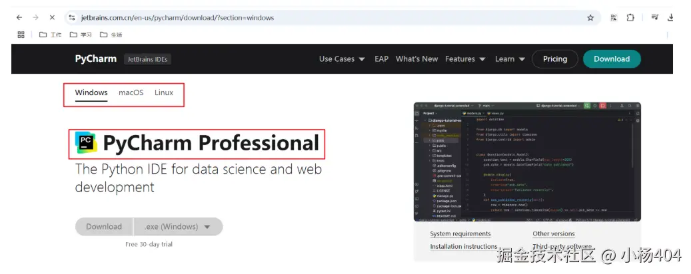The width and height of the screenshot is (691, 274).
Task: Switch to the macOS tab
Action: [x=131, y=93]
